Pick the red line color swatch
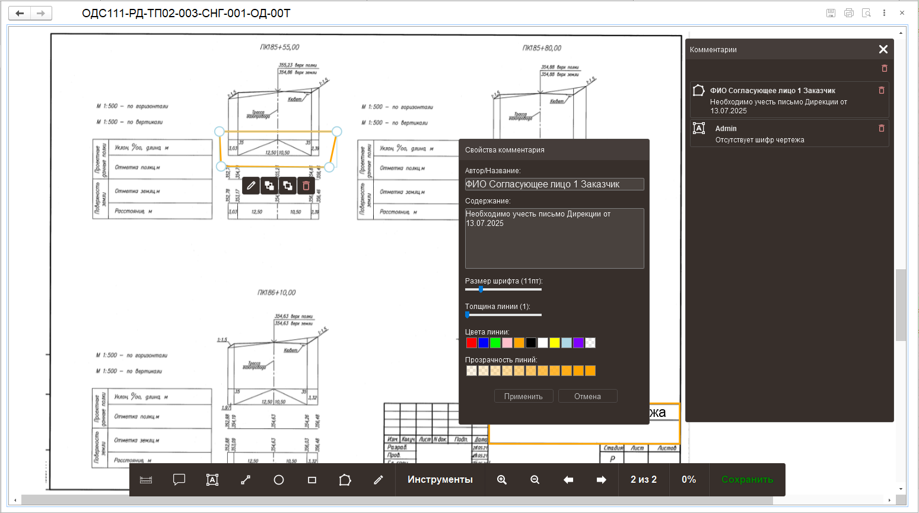This screenshot has height=513, width=919. [x=472, y=343]
